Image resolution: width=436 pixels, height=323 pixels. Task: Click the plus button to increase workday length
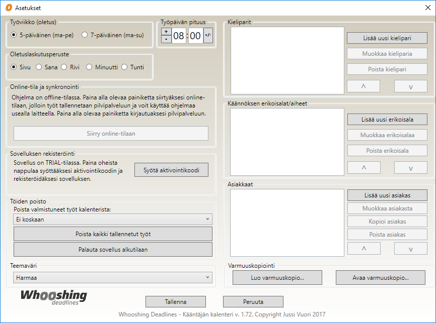[166, 32]
